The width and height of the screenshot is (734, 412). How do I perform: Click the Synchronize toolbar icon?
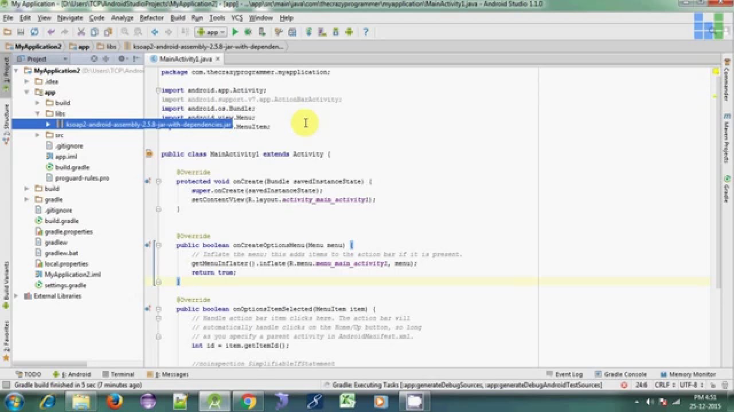click(x=34, y=32)
